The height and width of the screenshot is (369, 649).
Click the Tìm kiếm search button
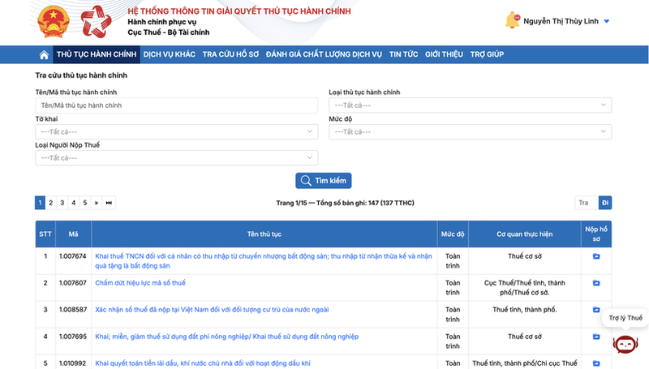(323, 181)
